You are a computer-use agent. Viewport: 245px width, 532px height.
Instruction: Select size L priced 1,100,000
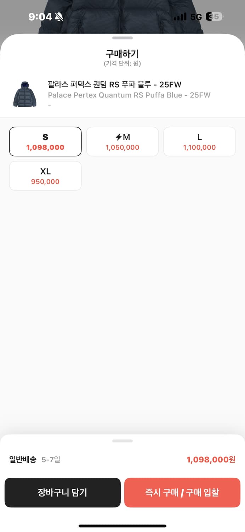tap(199, 141)
